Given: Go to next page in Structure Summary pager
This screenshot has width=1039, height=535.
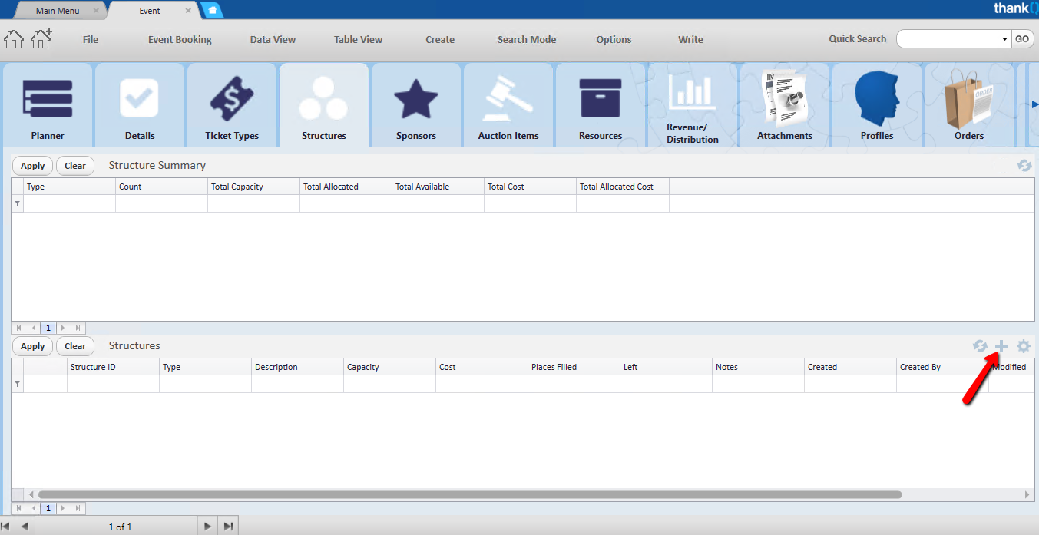Looking at the screenshot, I should pos(63,328).
